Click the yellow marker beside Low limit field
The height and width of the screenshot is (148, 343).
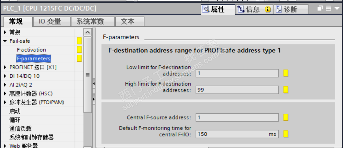(286, 73)
